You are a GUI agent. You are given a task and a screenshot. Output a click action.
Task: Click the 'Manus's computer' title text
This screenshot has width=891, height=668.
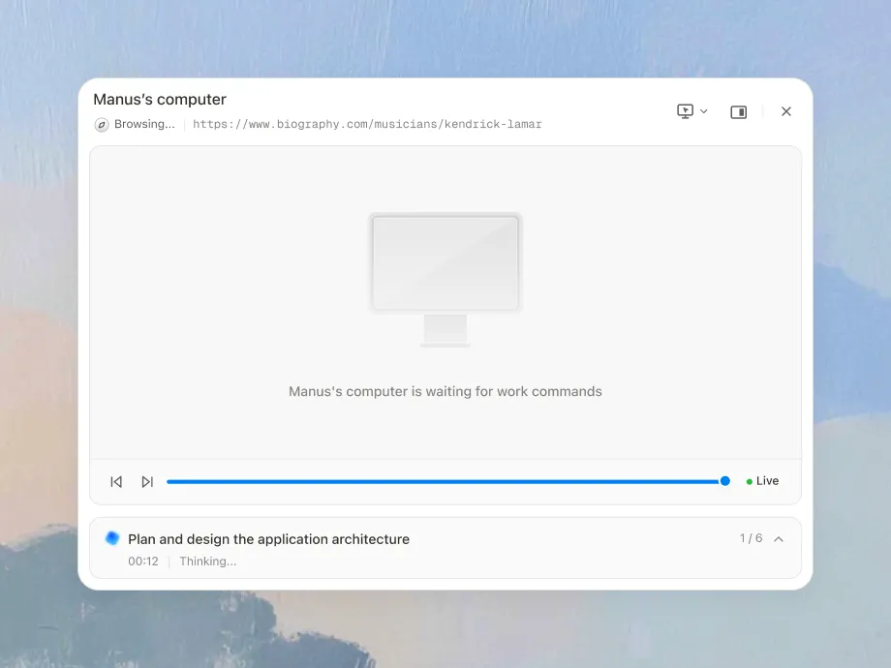click(160, 100)
